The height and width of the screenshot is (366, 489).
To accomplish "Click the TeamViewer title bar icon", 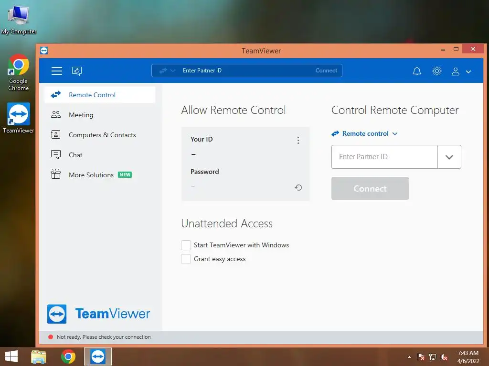I will 44,51.
